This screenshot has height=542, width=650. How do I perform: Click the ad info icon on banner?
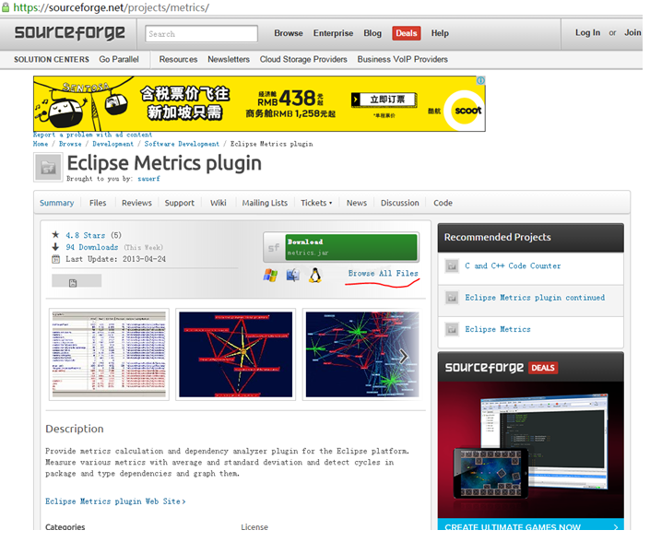480,80
